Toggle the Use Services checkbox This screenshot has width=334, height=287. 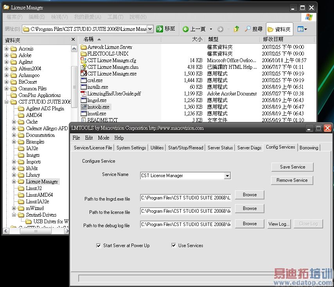(174, 245)
